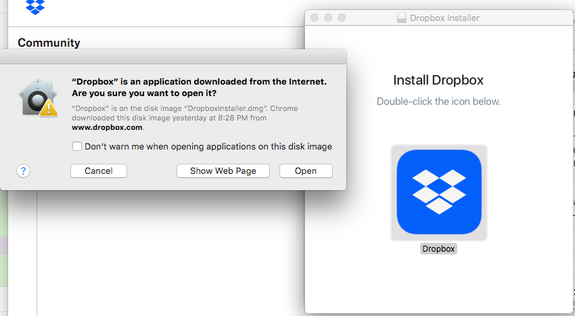Click the www.dropbox.com text in the dialog

pos(107,127)
